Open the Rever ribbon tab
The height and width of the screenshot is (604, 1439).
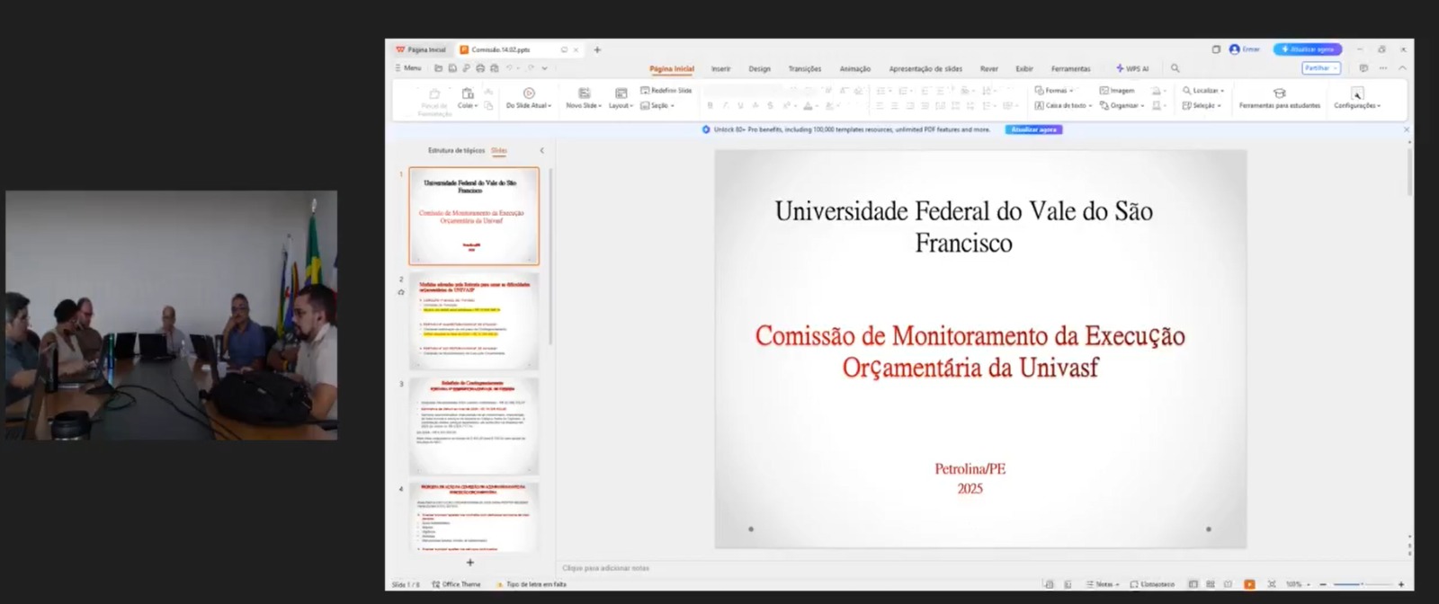tap(989, 68)
